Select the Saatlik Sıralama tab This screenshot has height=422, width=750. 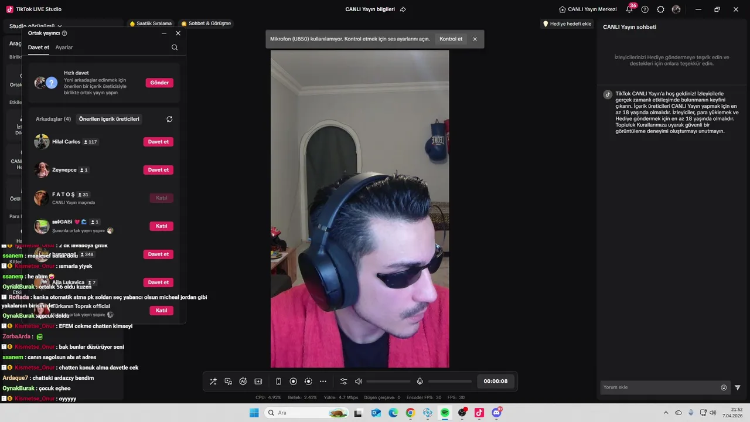(x=151, y=23)
